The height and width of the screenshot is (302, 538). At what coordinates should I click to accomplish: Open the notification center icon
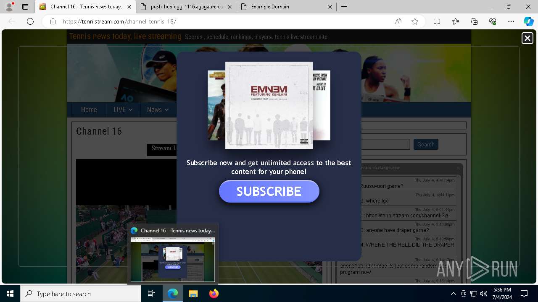coord(524,294)
